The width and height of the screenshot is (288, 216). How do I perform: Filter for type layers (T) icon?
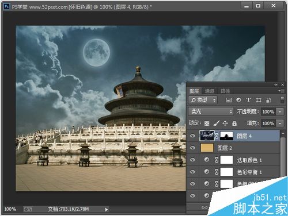pyautogui.click(x=248, y=100)
